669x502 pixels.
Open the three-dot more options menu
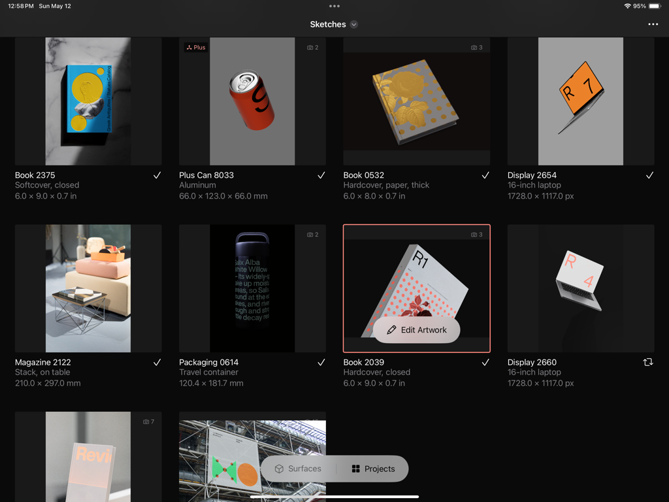coord(653,24)
